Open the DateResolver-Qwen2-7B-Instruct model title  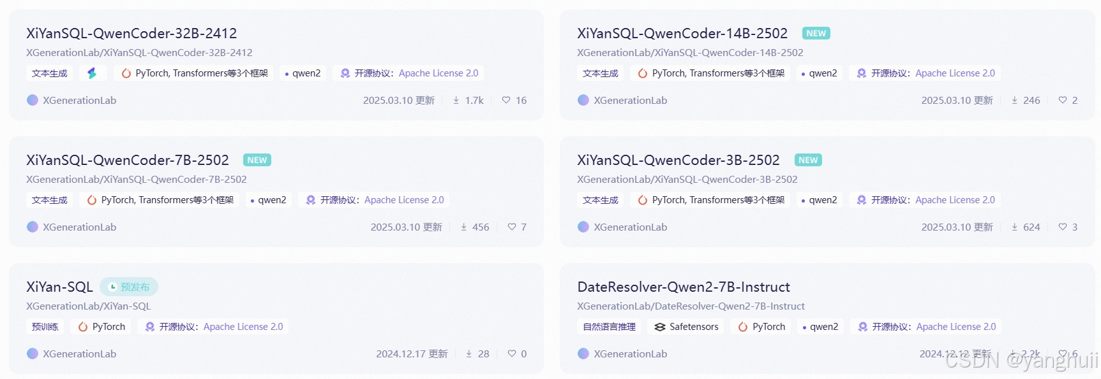pos(684,287)
